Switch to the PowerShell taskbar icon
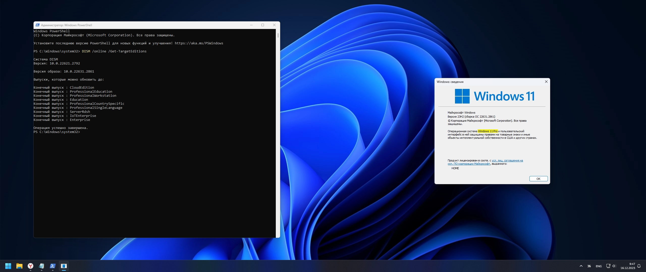This screenshot has height=272, width=646. click(53, 266)
